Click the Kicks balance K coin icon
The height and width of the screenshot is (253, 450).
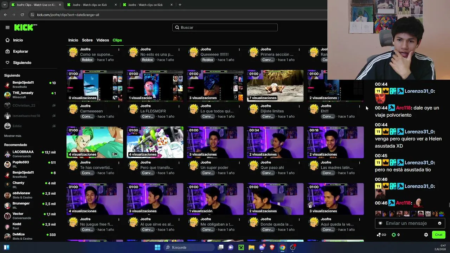(x=394, y=235)
